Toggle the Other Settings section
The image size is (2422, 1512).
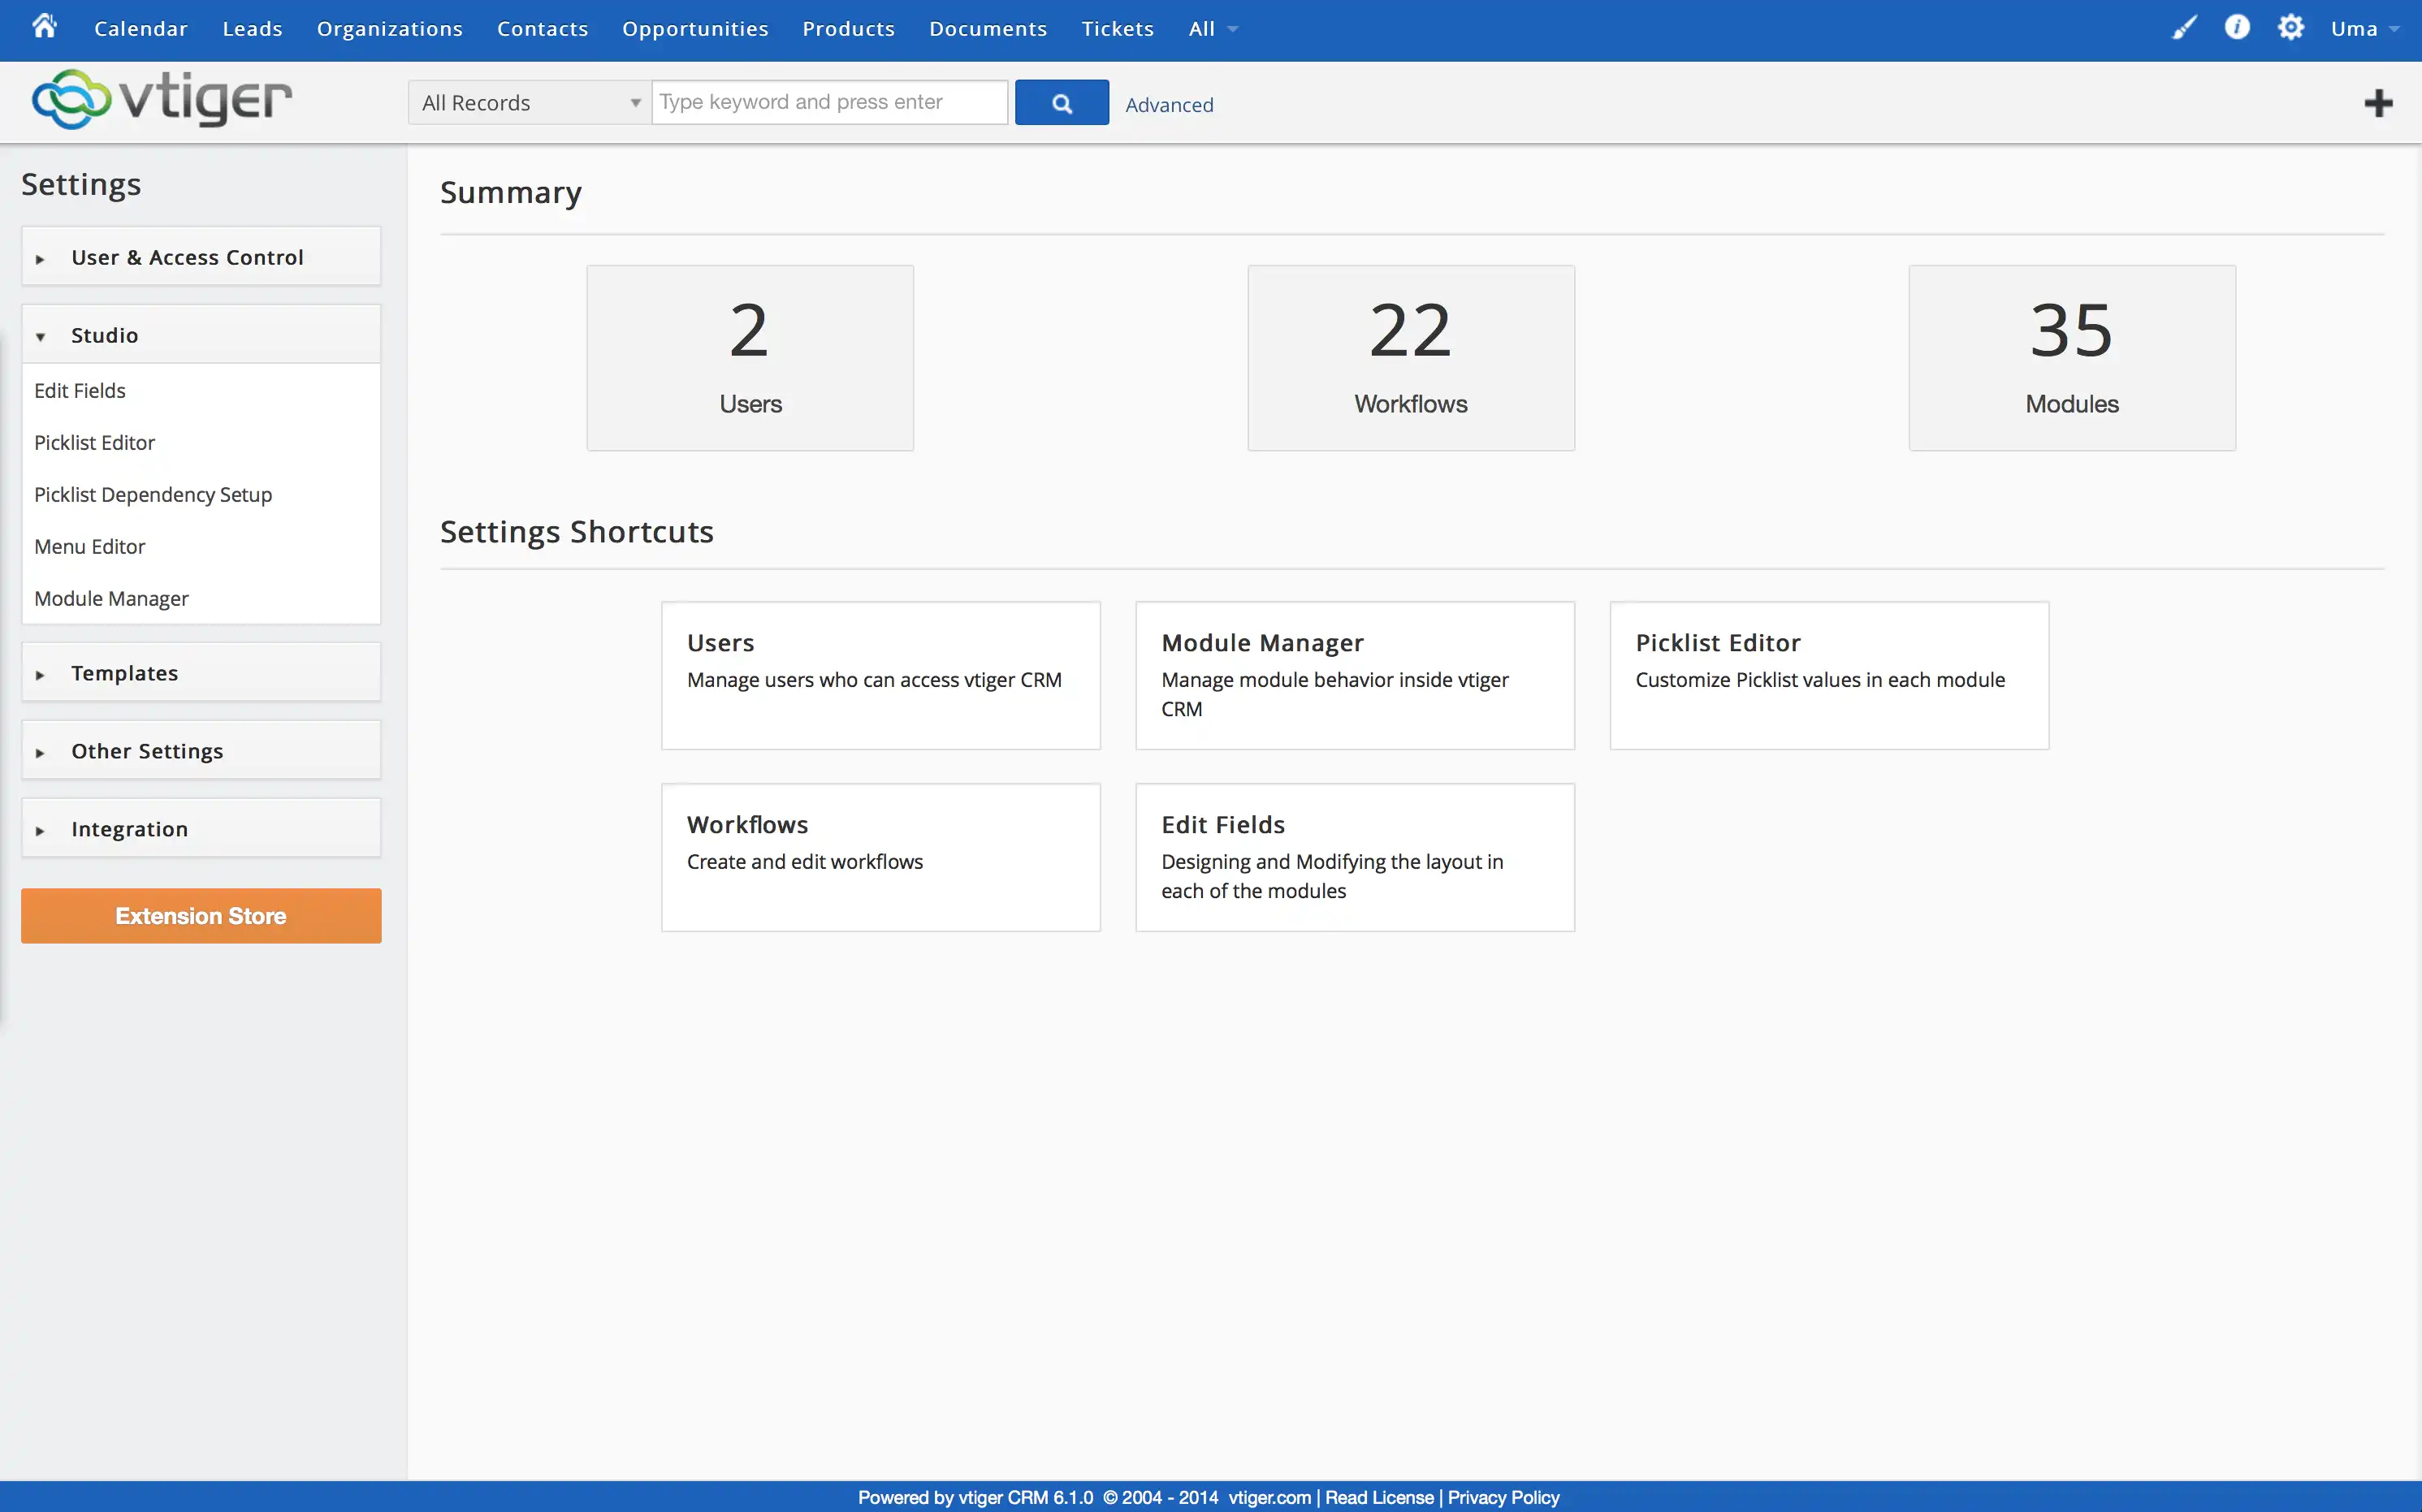coord(201,751)
